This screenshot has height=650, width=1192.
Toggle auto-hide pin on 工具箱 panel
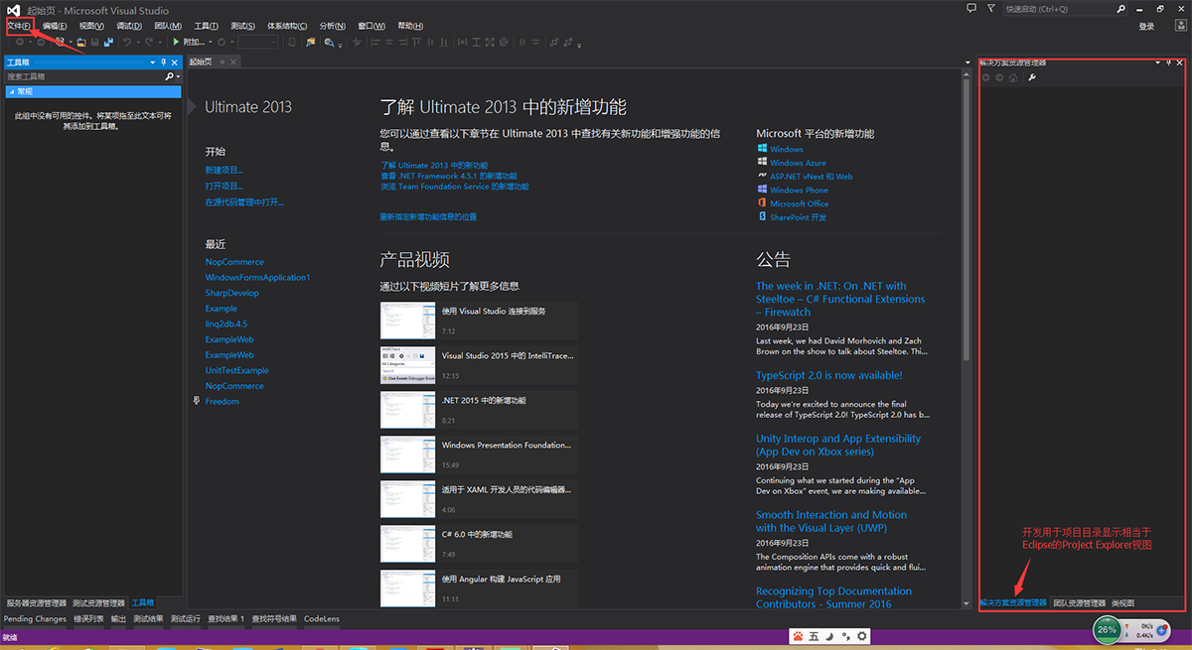pos(163,63)
